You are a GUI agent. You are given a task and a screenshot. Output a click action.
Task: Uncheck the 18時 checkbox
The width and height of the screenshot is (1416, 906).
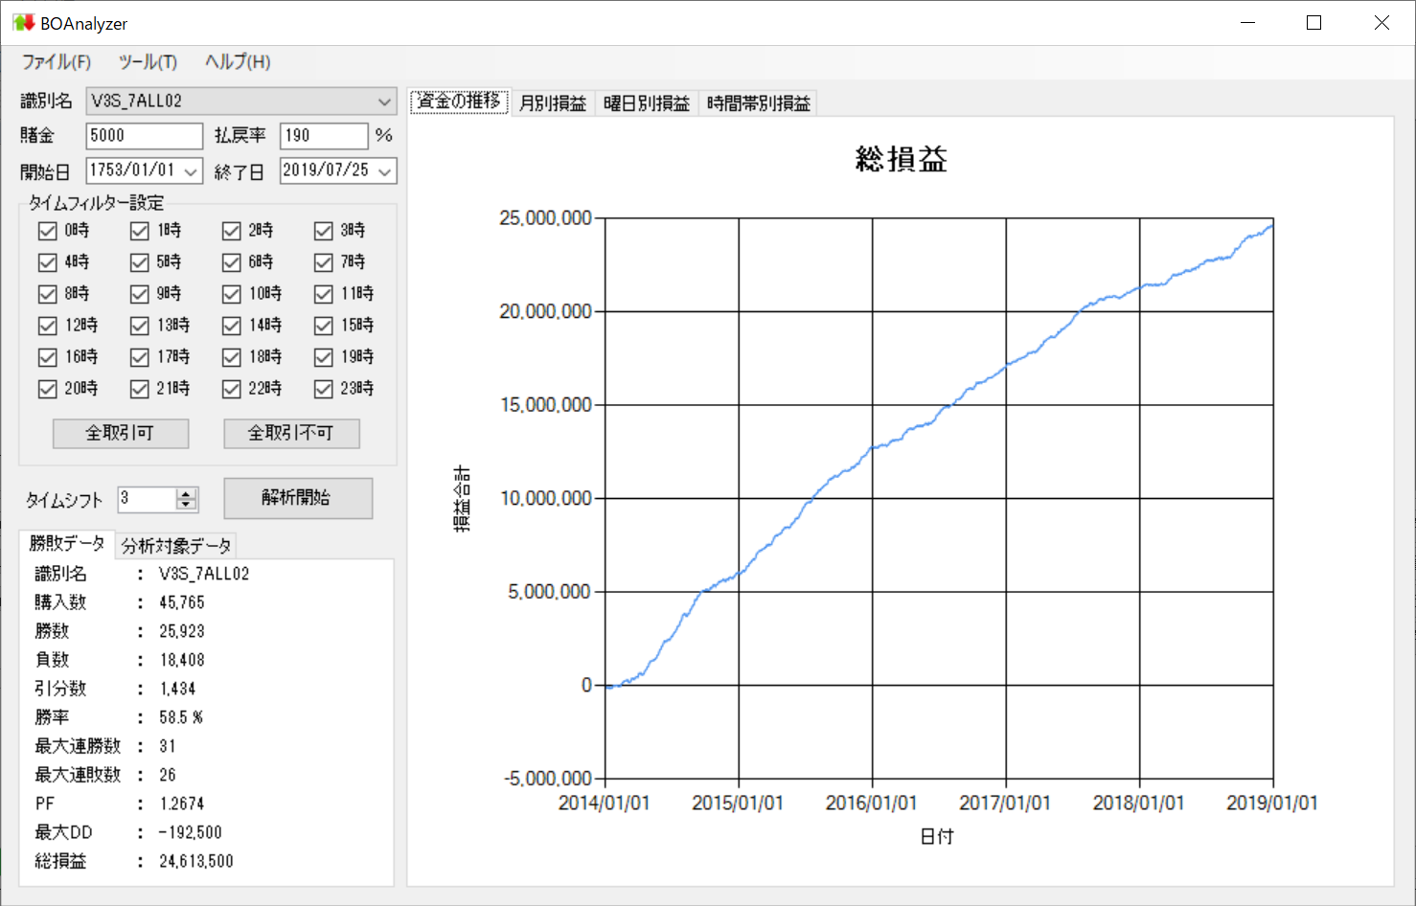(x=232, y=357)
